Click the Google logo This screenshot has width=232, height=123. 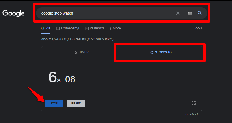point(13,13)
